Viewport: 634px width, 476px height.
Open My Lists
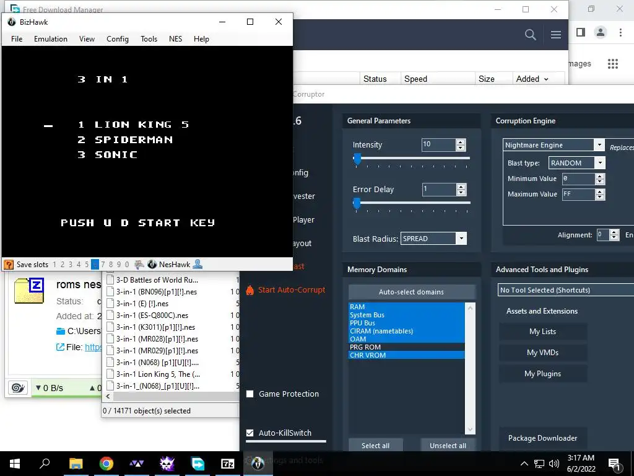(x=542, y=332)
